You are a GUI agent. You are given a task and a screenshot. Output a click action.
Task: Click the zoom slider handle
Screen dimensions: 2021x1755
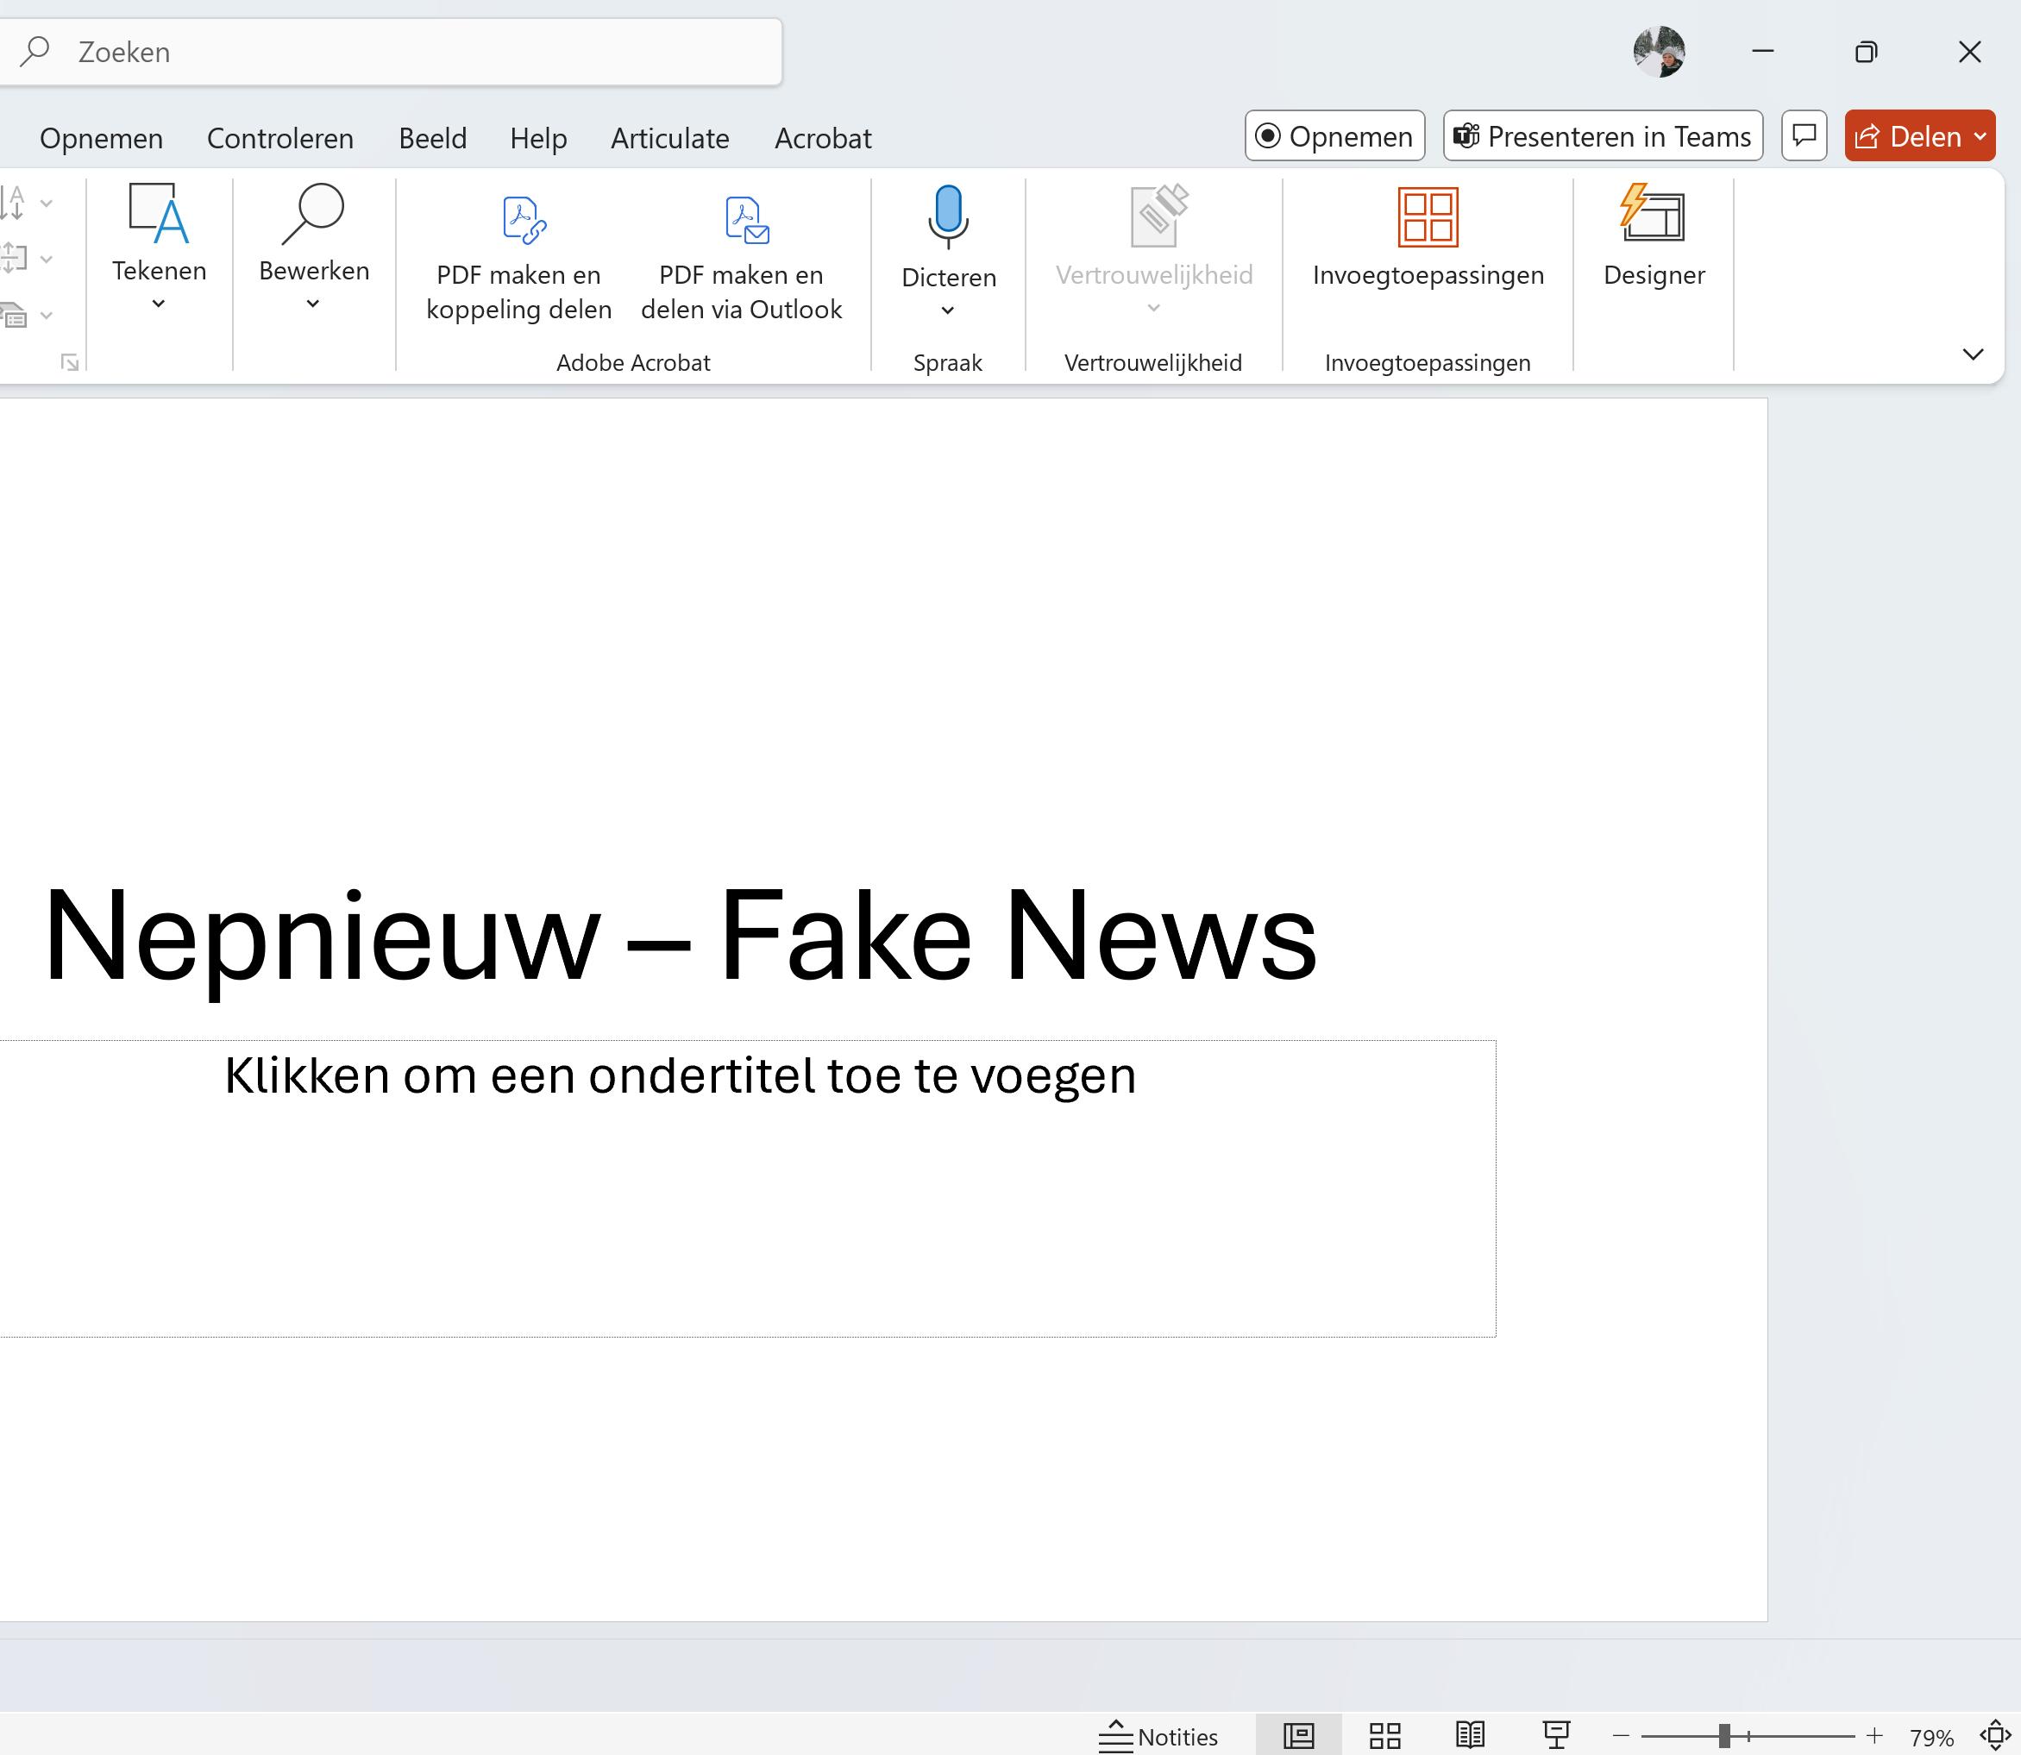coord(1724,1735)
